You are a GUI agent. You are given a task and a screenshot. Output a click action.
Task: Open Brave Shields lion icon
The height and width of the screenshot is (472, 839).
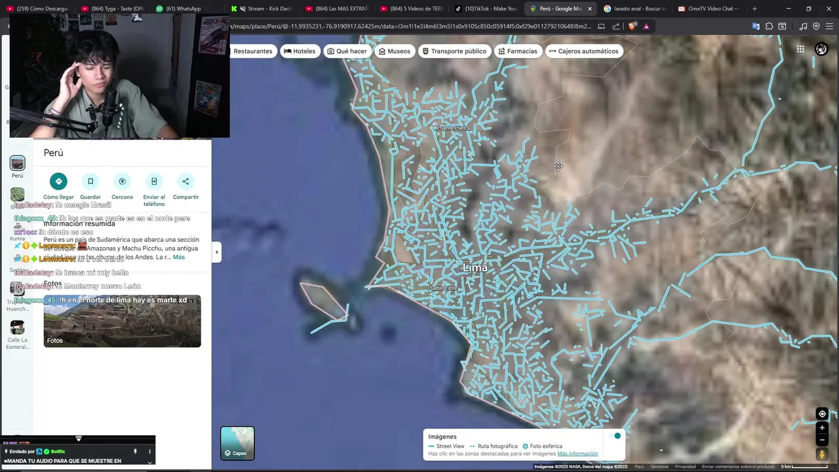(632, 26)
